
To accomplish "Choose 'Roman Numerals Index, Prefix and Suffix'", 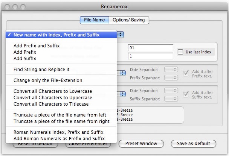I will click(59, 132).
